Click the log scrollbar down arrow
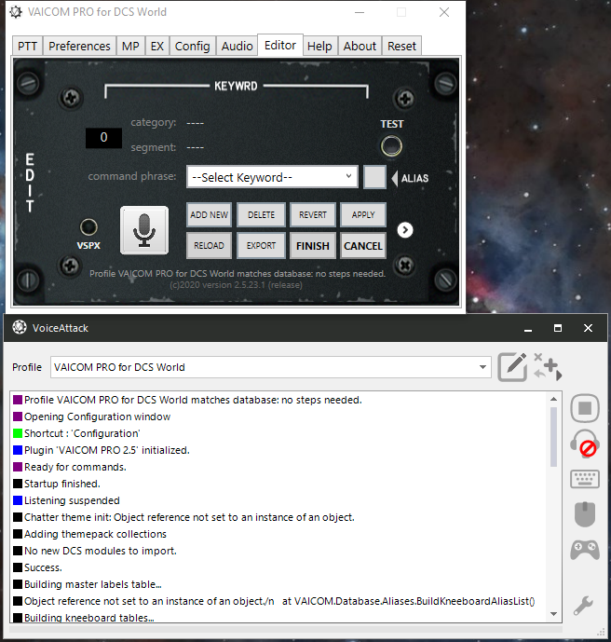Image resolution: width=611 pixels, height=642 pixels. tap(553, 613)
